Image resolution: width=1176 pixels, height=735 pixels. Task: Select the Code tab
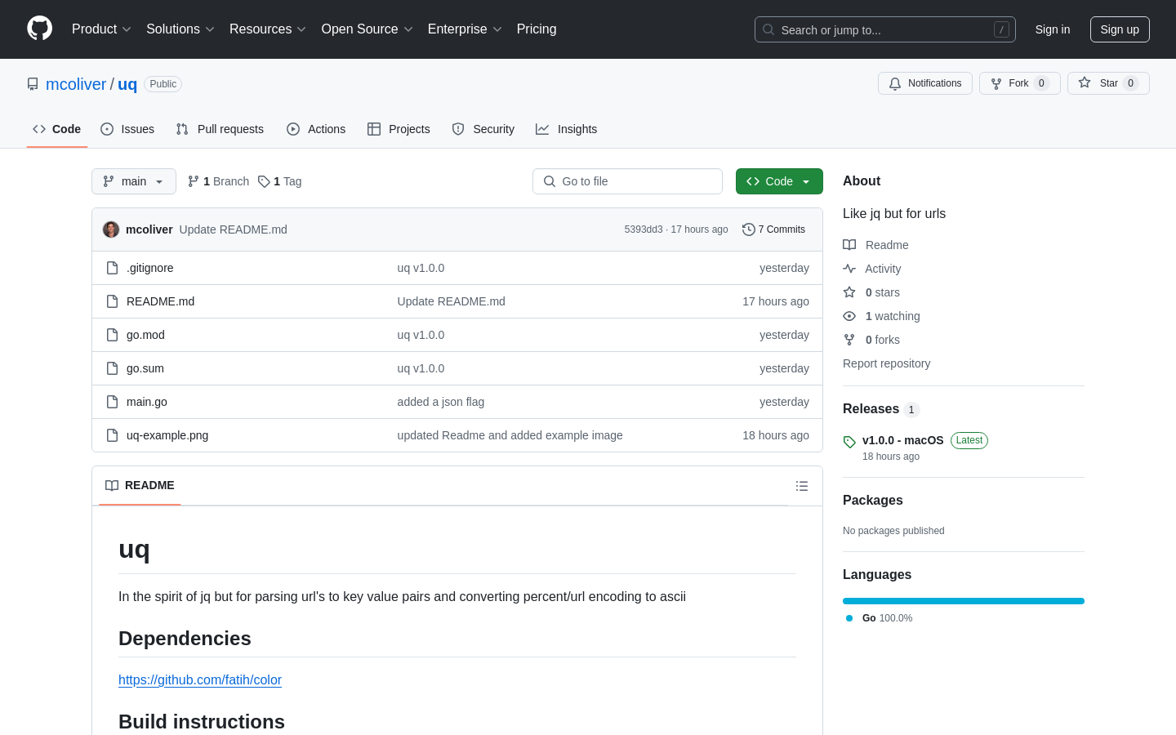(57, 129)
